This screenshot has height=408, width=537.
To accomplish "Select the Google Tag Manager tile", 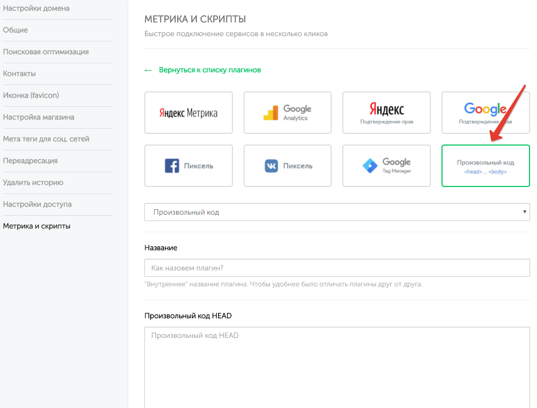I will pyautogui.click(x=386, y=166).
